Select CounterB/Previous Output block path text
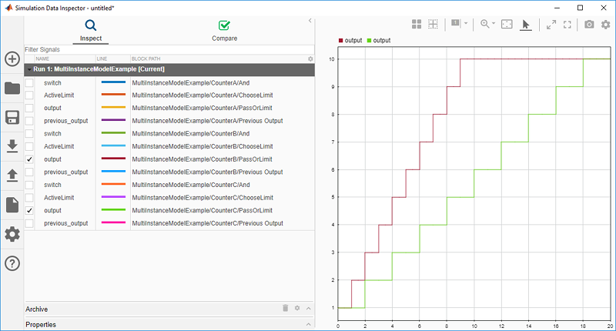The image size is (616, 331). tap(207, 172)
